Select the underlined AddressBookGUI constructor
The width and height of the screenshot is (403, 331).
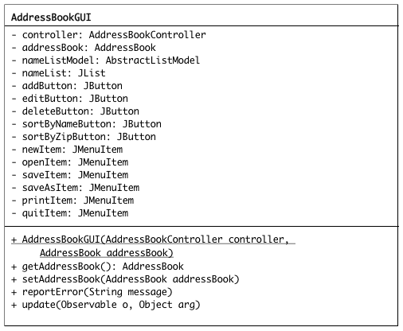153,246
